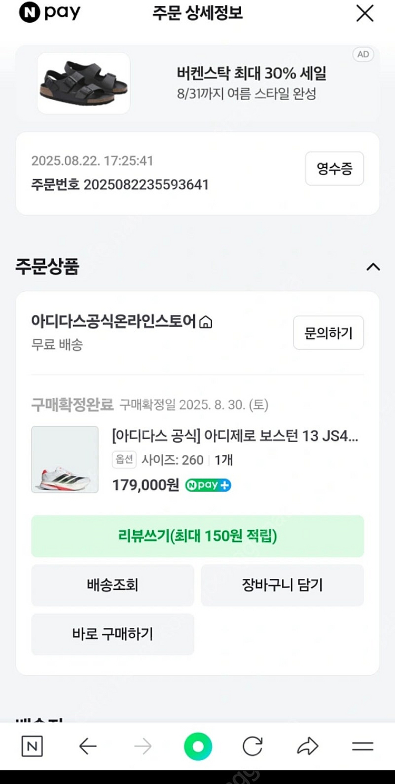Tap the N pay logo
Image resolution: width=395 pixels, height=784 pixels.
click(x=50, y=14)
